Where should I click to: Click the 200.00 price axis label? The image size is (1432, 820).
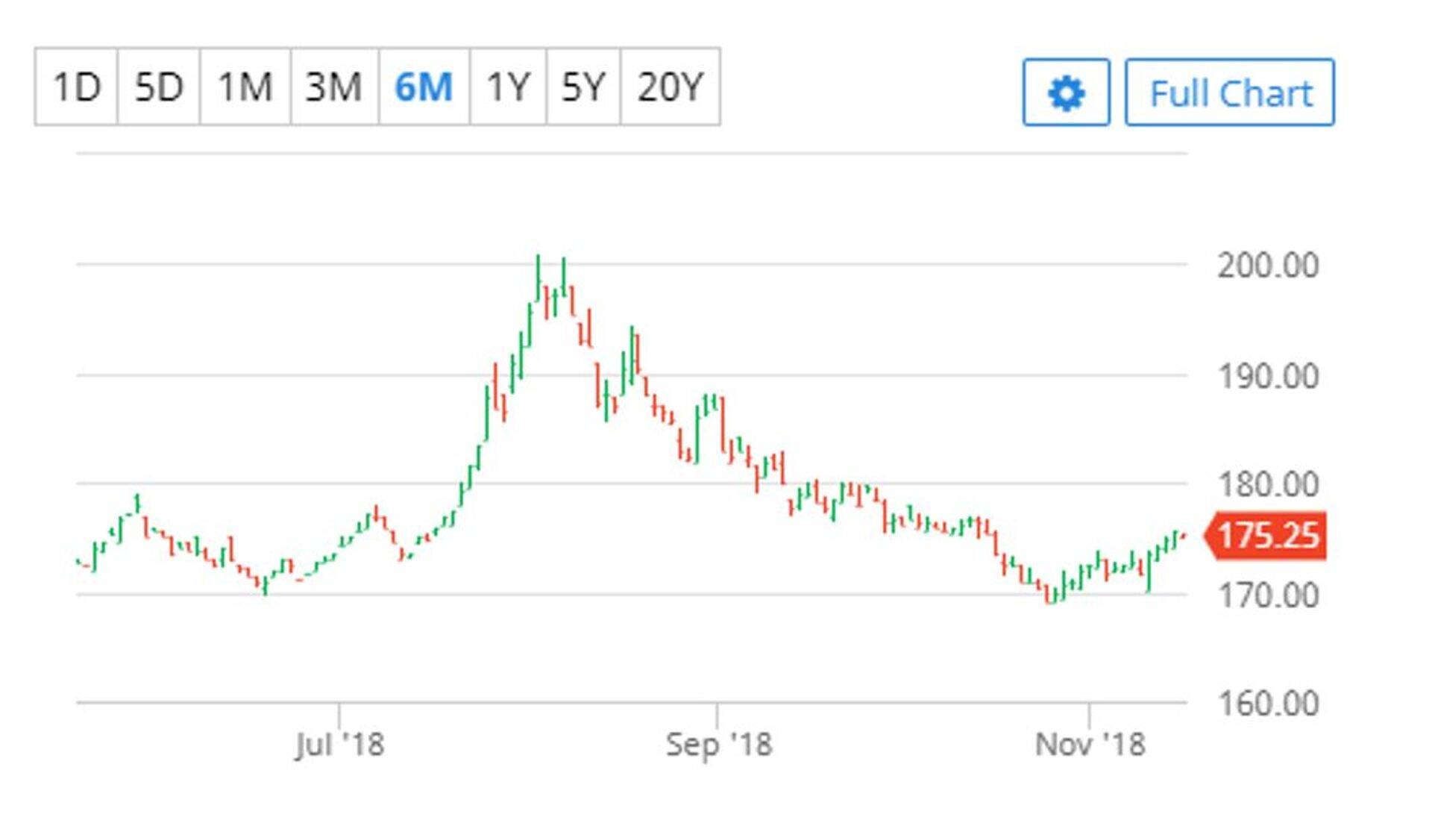(x=1267, y=265)
